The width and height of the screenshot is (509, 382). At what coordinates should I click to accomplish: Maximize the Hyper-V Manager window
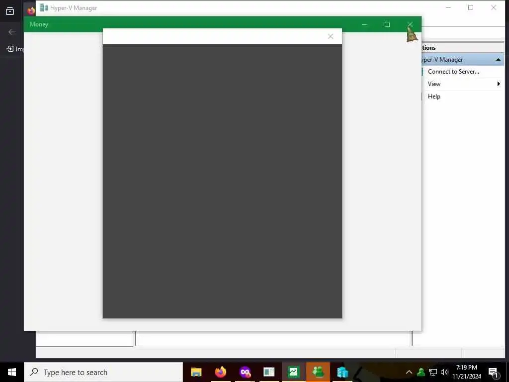(x=471, y=8)
